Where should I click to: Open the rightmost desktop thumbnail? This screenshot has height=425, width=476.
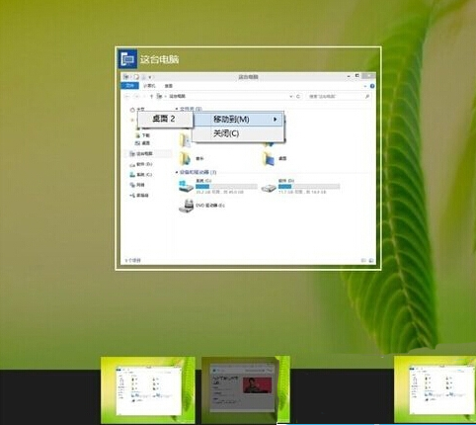435,389
